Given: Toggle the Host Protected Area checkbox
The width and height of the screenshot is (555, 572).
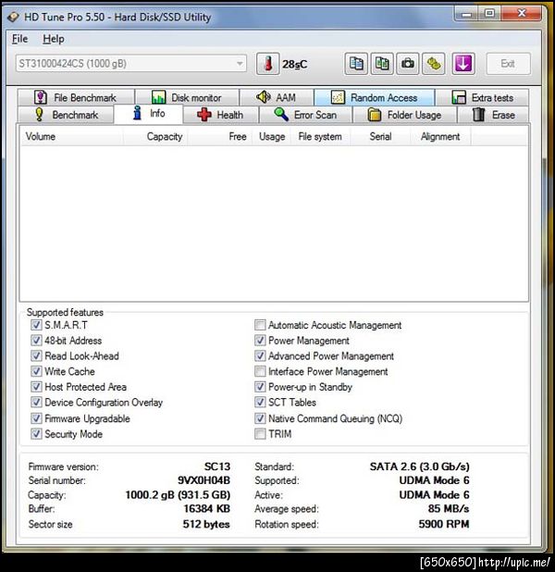Looking at the screenshot, I should tap(36, 387).
